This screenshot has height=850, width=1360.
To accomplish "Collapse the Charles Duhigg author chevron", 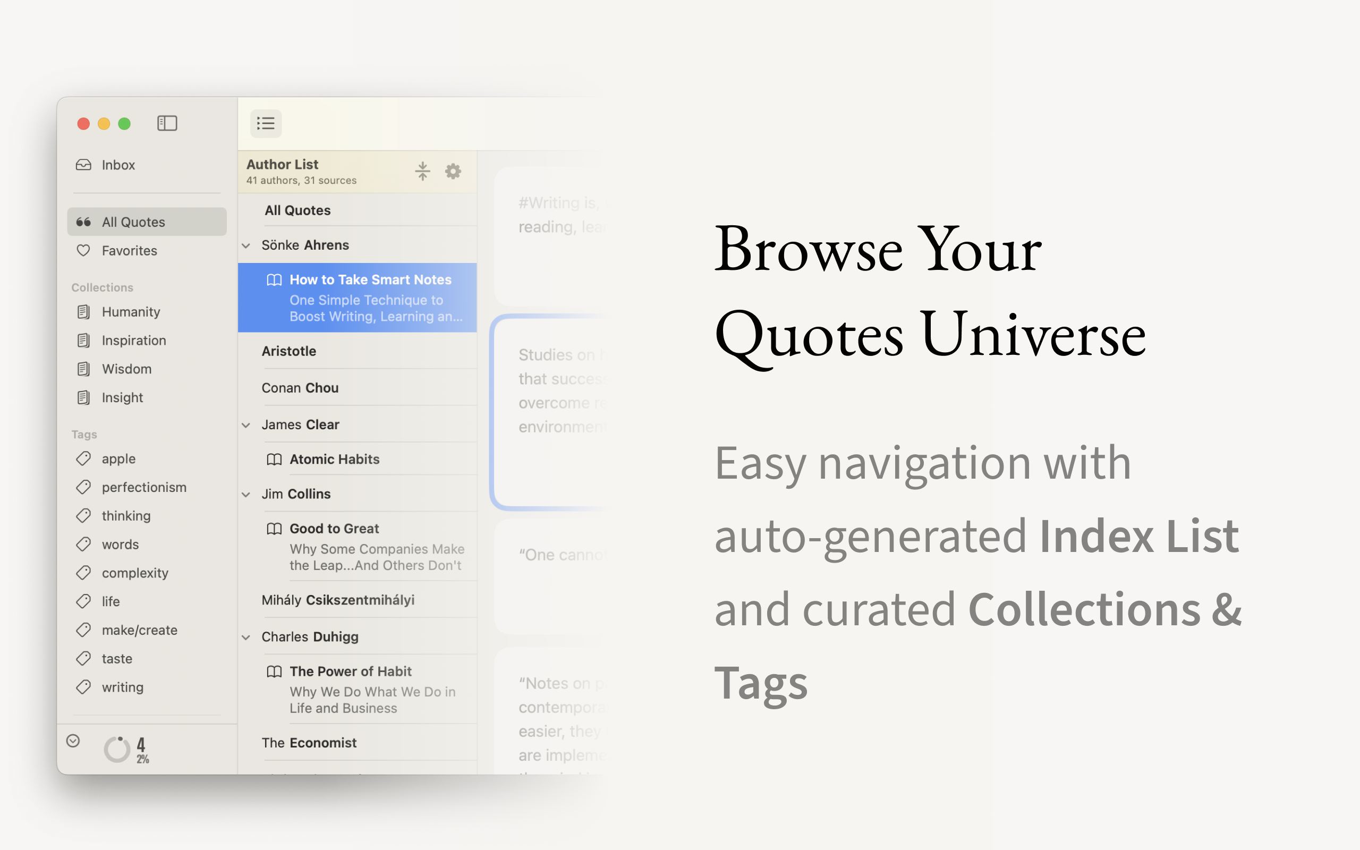I will tap(246, 637).
